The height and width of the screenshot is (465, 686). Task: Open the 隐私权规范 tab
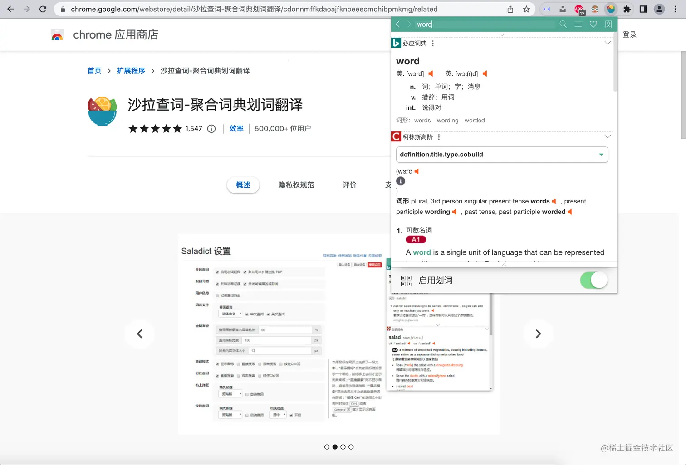pyautogui.click(x=296, y=185)
